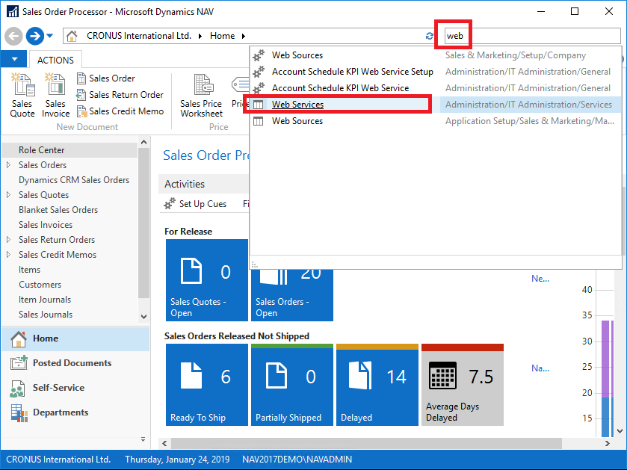Open the Sales Orders - Open cue tile
Screen dimensions: 627x470
292,295
